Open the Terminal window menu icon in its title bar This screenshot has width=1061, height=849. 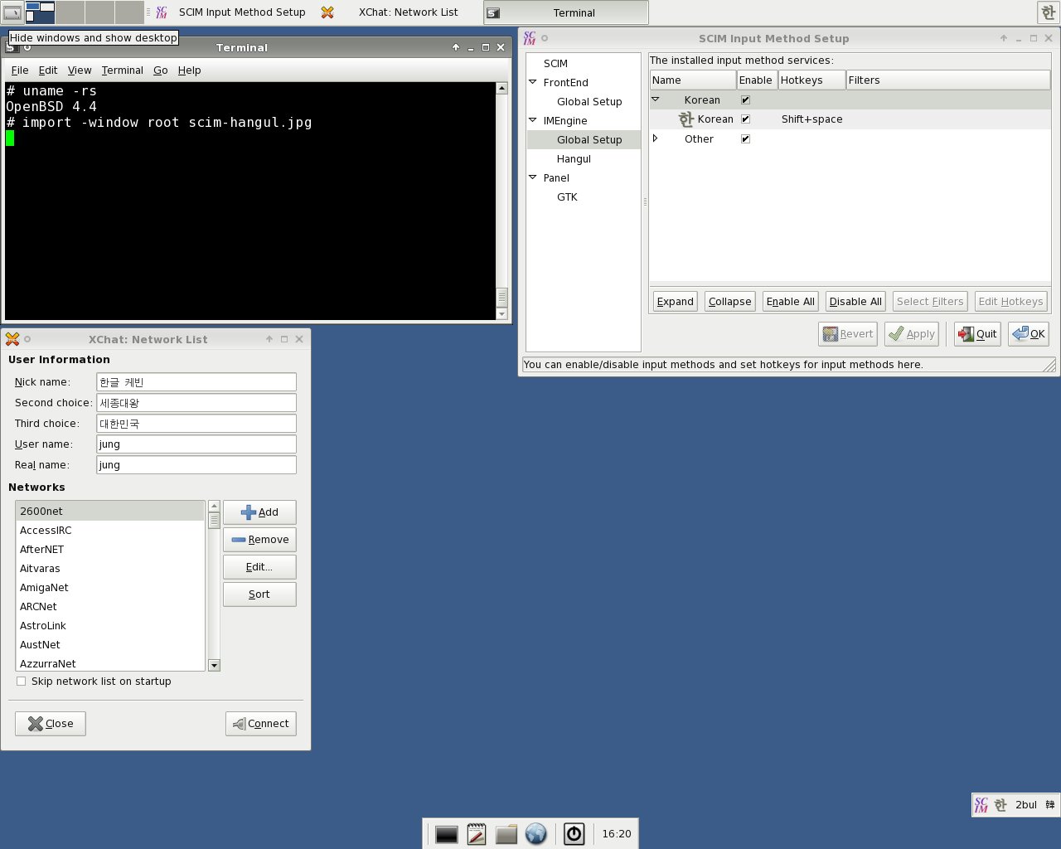tap(11, 47)
